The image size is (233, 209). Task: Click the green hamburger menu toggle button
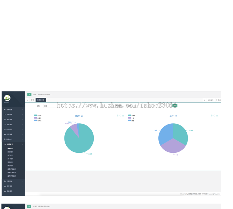[x=29, y=94]
